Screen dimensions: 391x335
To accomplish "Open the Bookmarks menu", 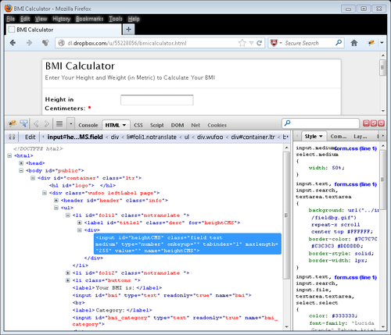I will pyautogui.click(x=90, y=19).
